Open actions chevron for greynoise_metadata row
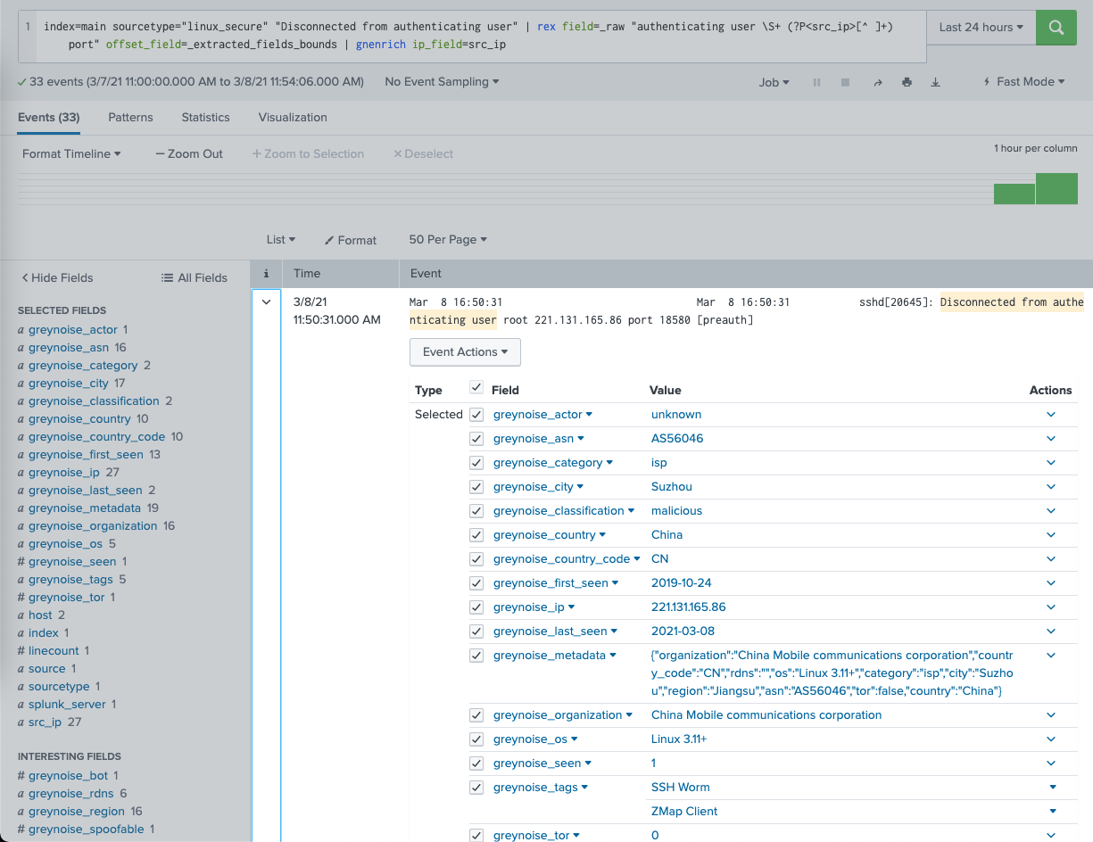The height and width of the screenshot is (842, 1093). (x=1051, y=656)
